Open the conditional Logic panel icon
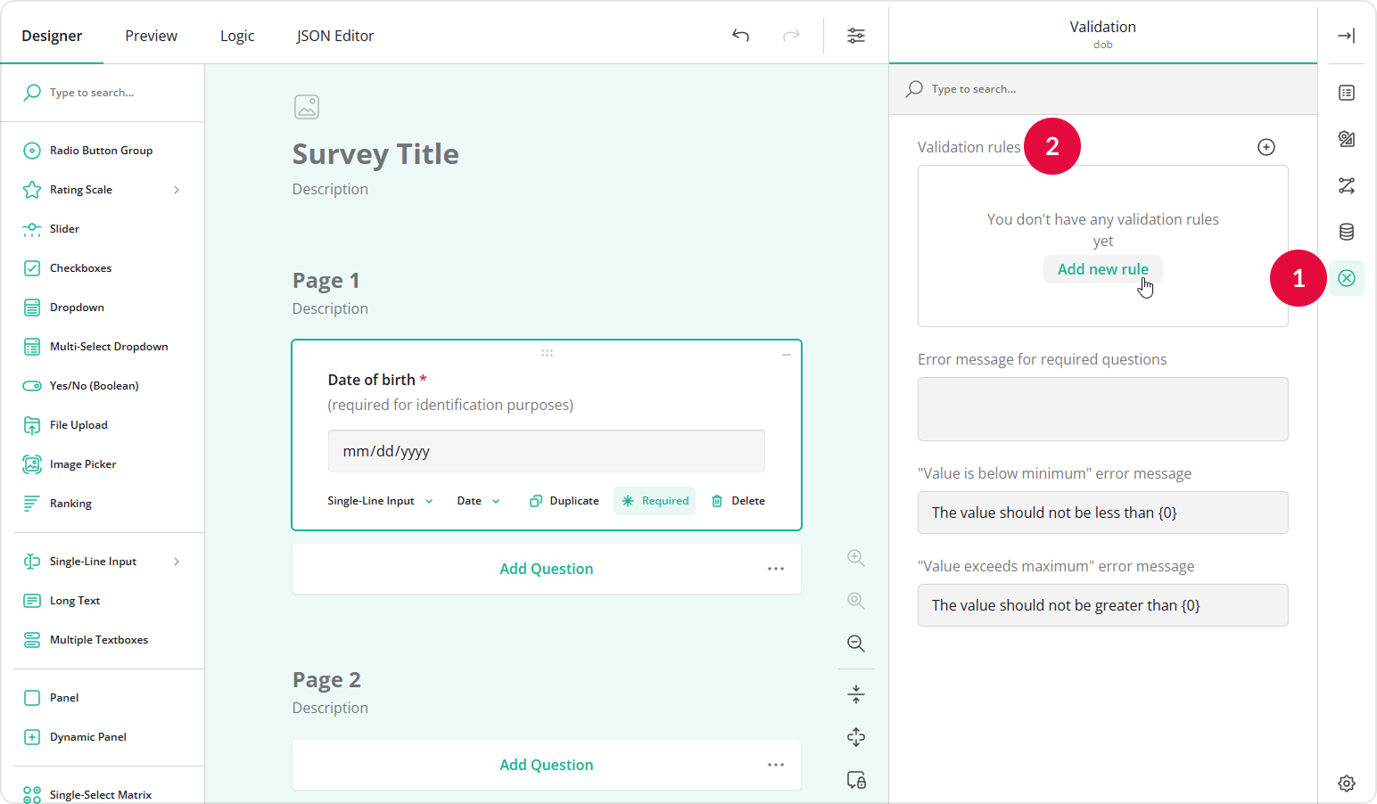The image size is (1377, 804). (1347, 185)
